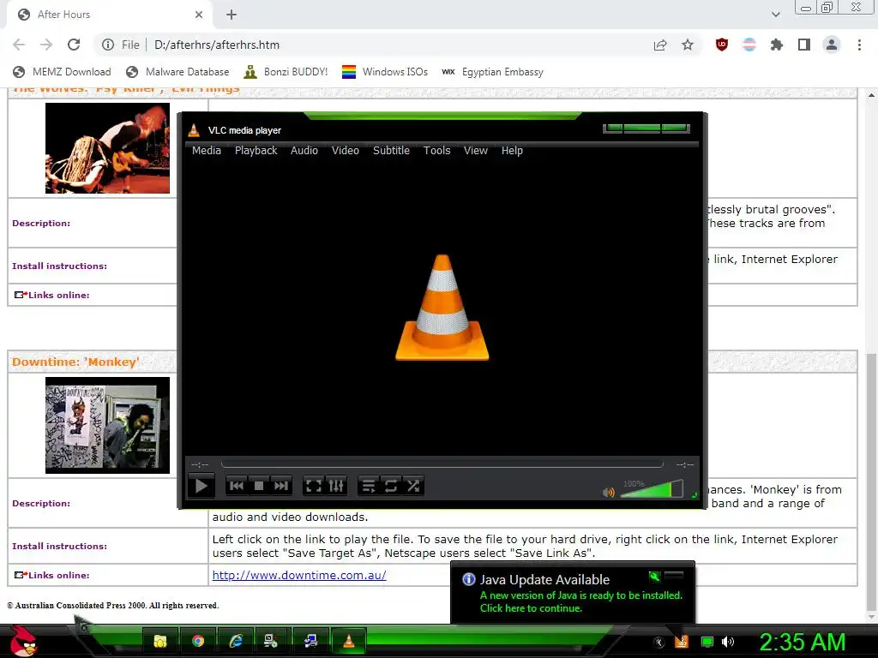
Task: Close the Java update balloon
Action: pyautogui.click(x=674, y=576)
